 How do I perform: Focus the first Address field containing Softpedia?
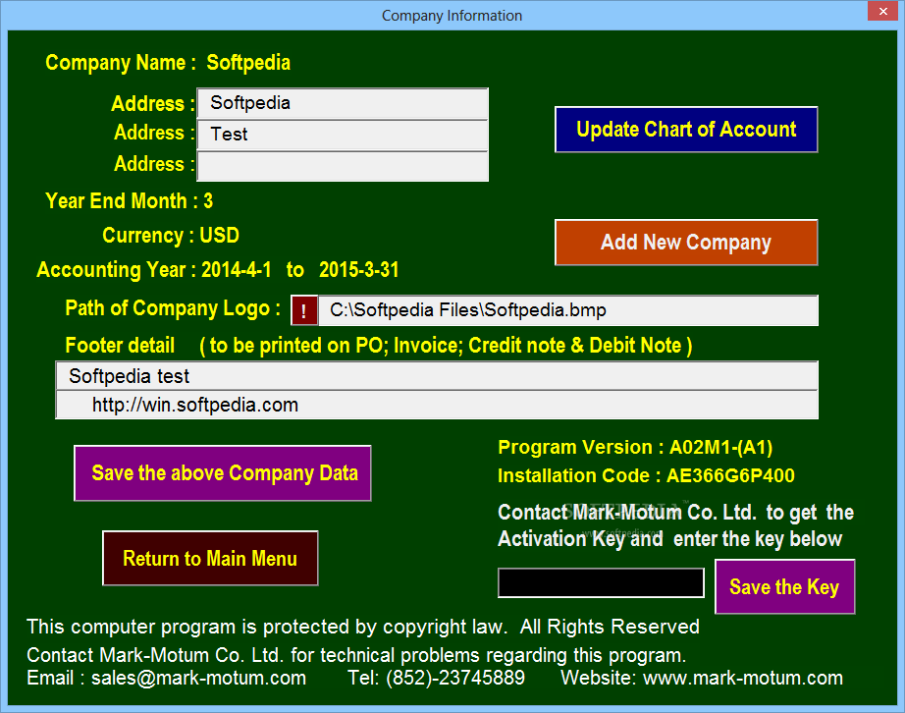tap(343, 103)
